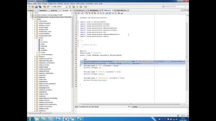Open the NetBeans cube taskbar icon
216x121 pixels.
[66, 119]
